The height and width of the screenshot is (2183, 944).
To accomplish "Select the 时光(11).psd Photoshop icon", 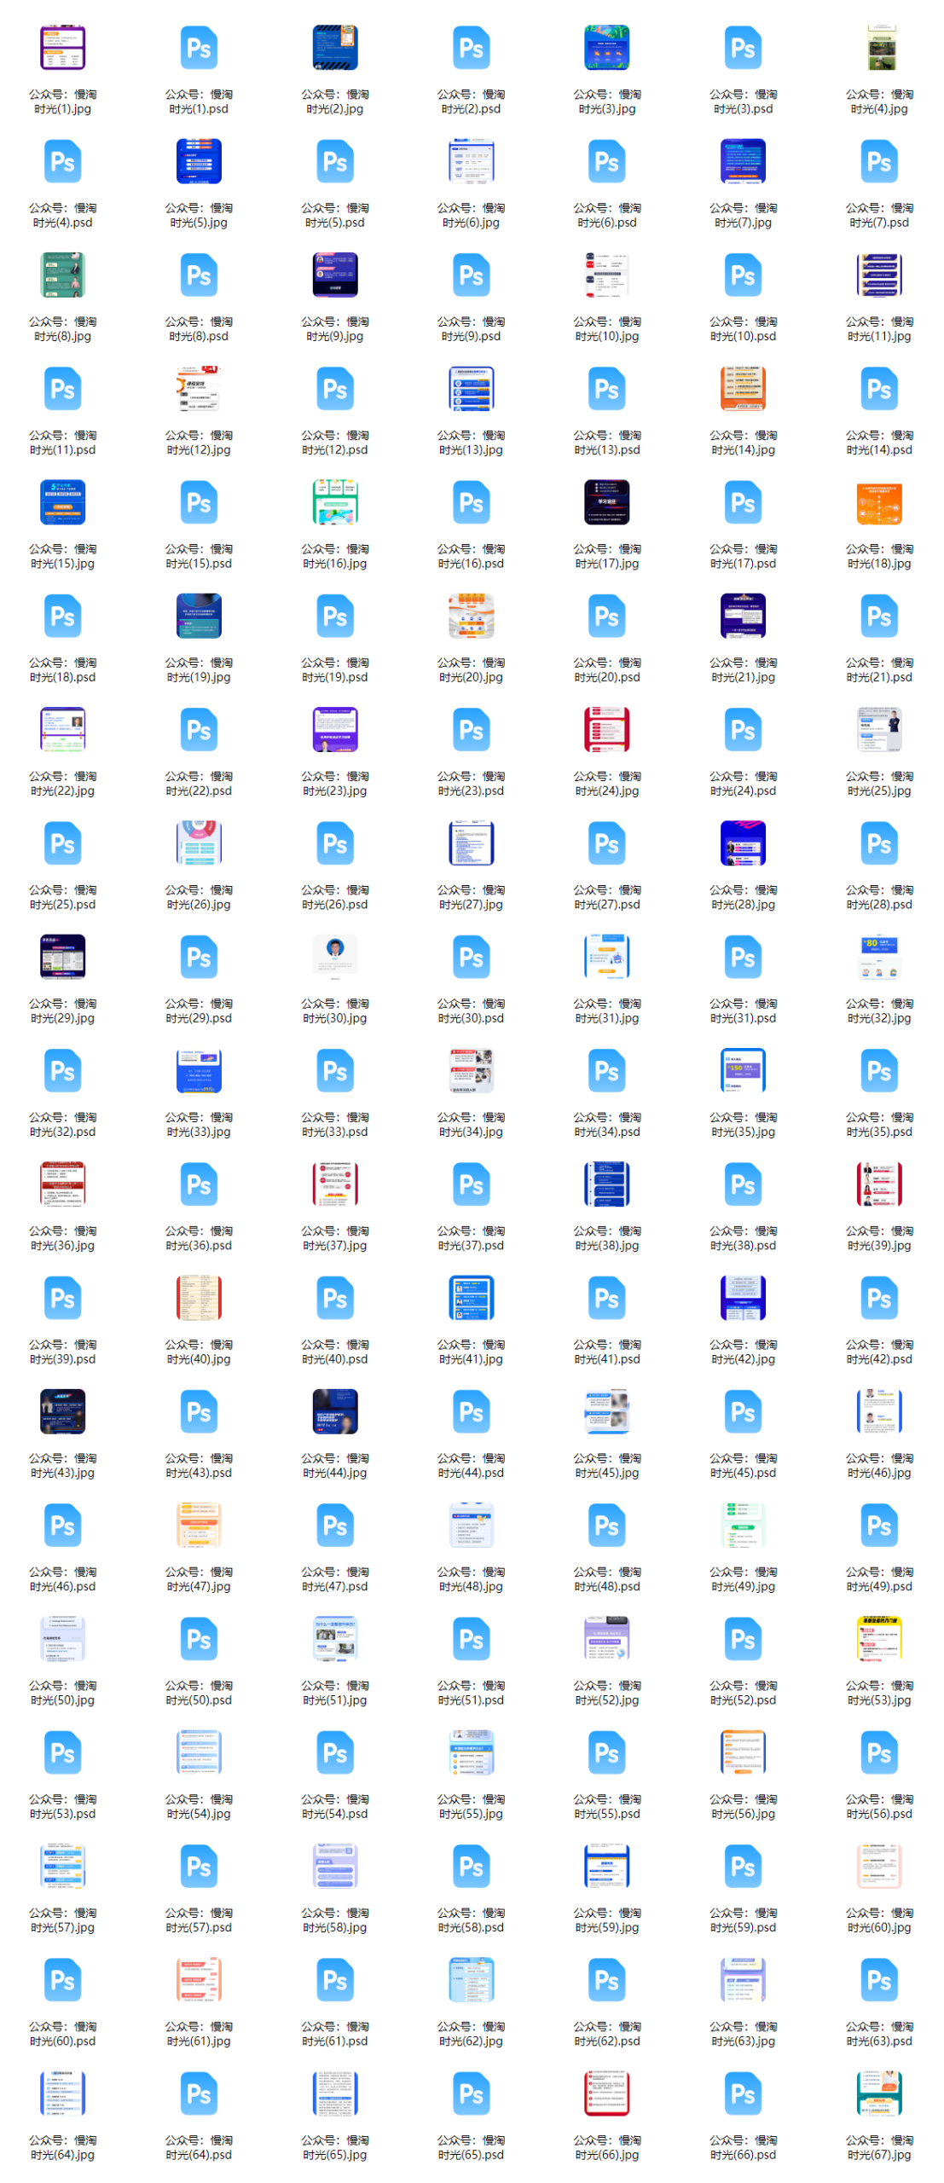I will (62, 389).
